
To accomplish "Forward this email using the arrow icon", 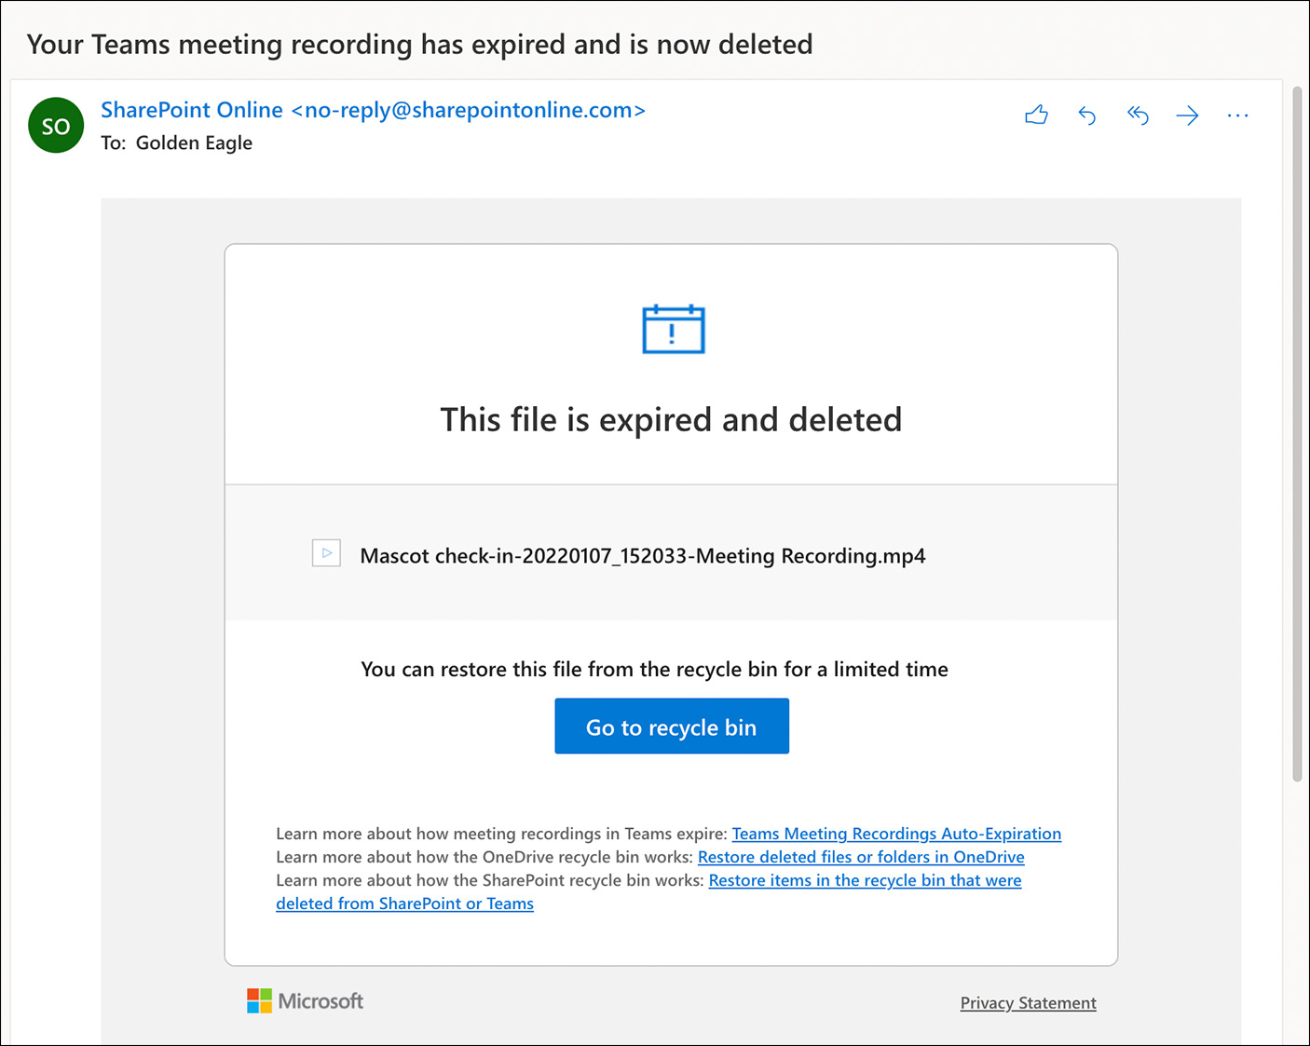I will (1187, 115).
